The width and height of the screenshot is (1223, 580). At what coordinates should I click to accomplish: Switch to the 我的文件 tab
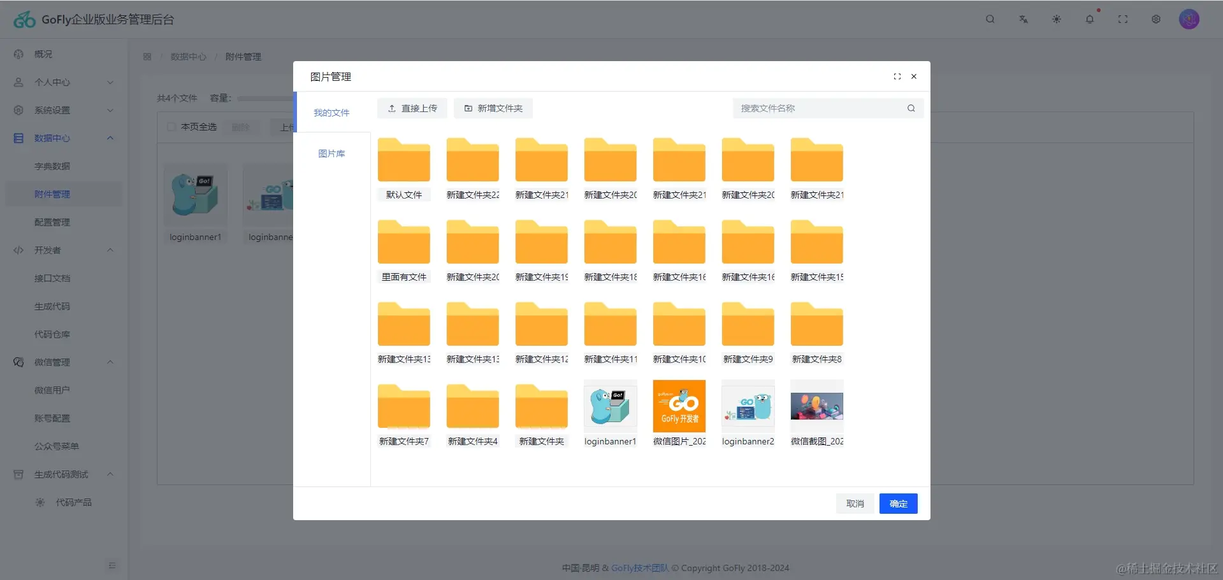pos(331,113)
